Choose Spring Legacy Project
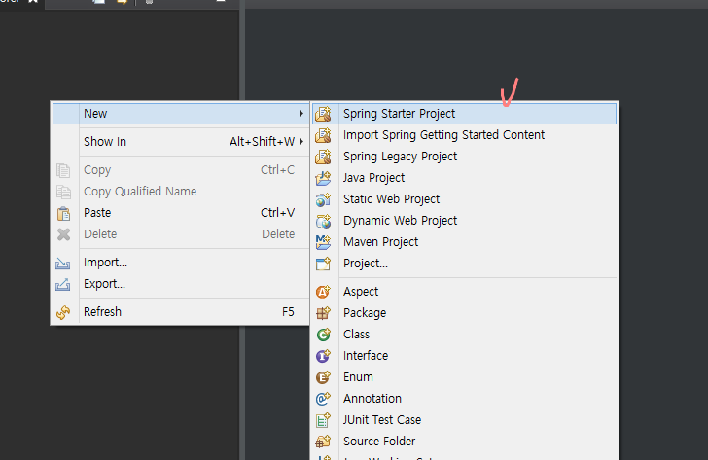Viewport: 708px width, 460px height. [464, 157]
